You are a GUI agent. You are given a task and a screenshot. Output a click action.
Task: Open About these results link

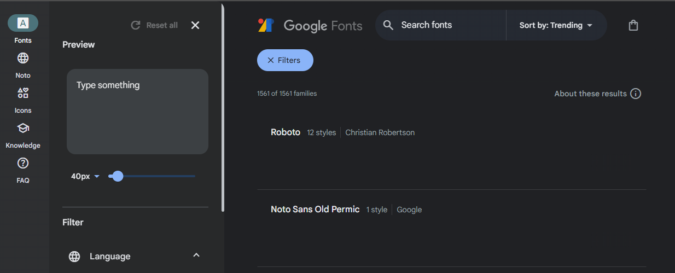pos(590,94)
